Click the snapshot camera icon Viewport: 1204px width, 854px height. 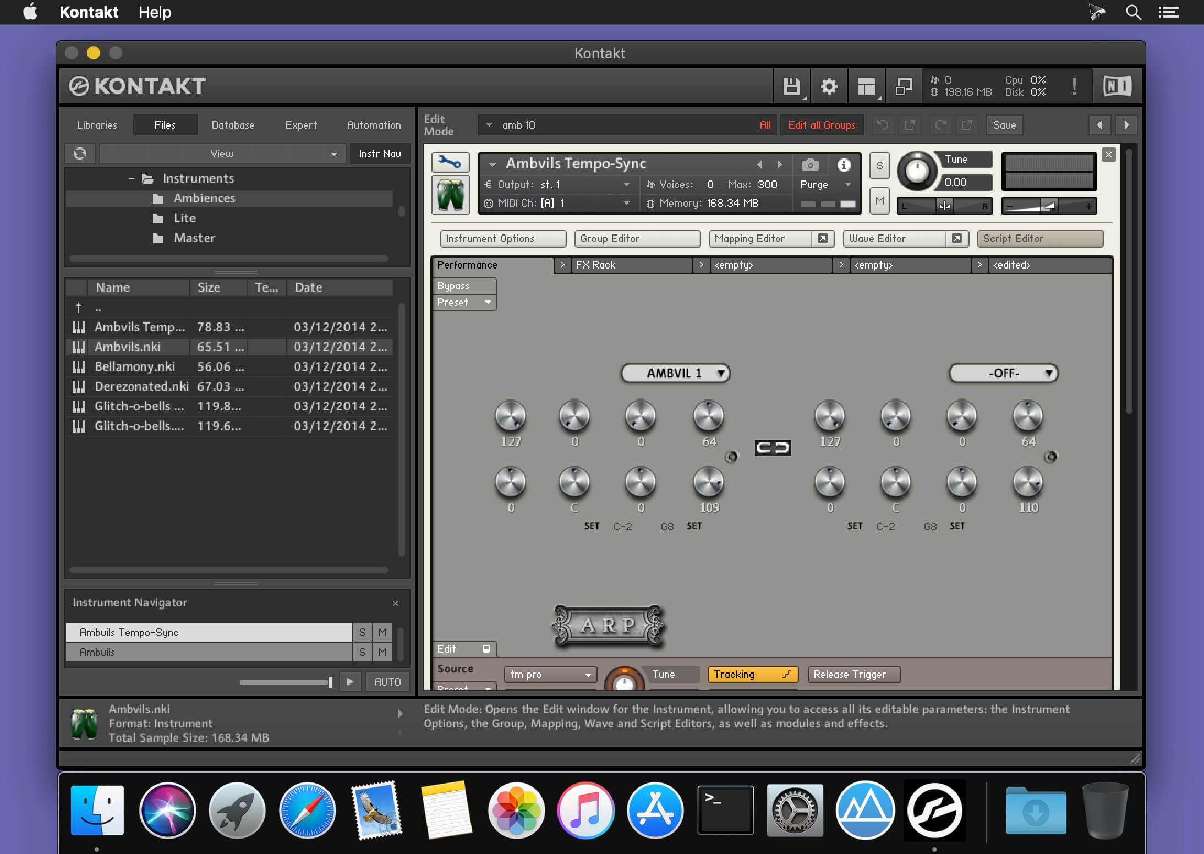(810, 165)
